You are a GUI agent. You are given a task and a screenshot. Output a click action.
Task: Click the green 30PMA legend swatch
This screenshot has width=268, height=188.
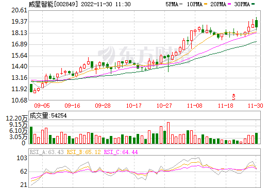(253, 4)
